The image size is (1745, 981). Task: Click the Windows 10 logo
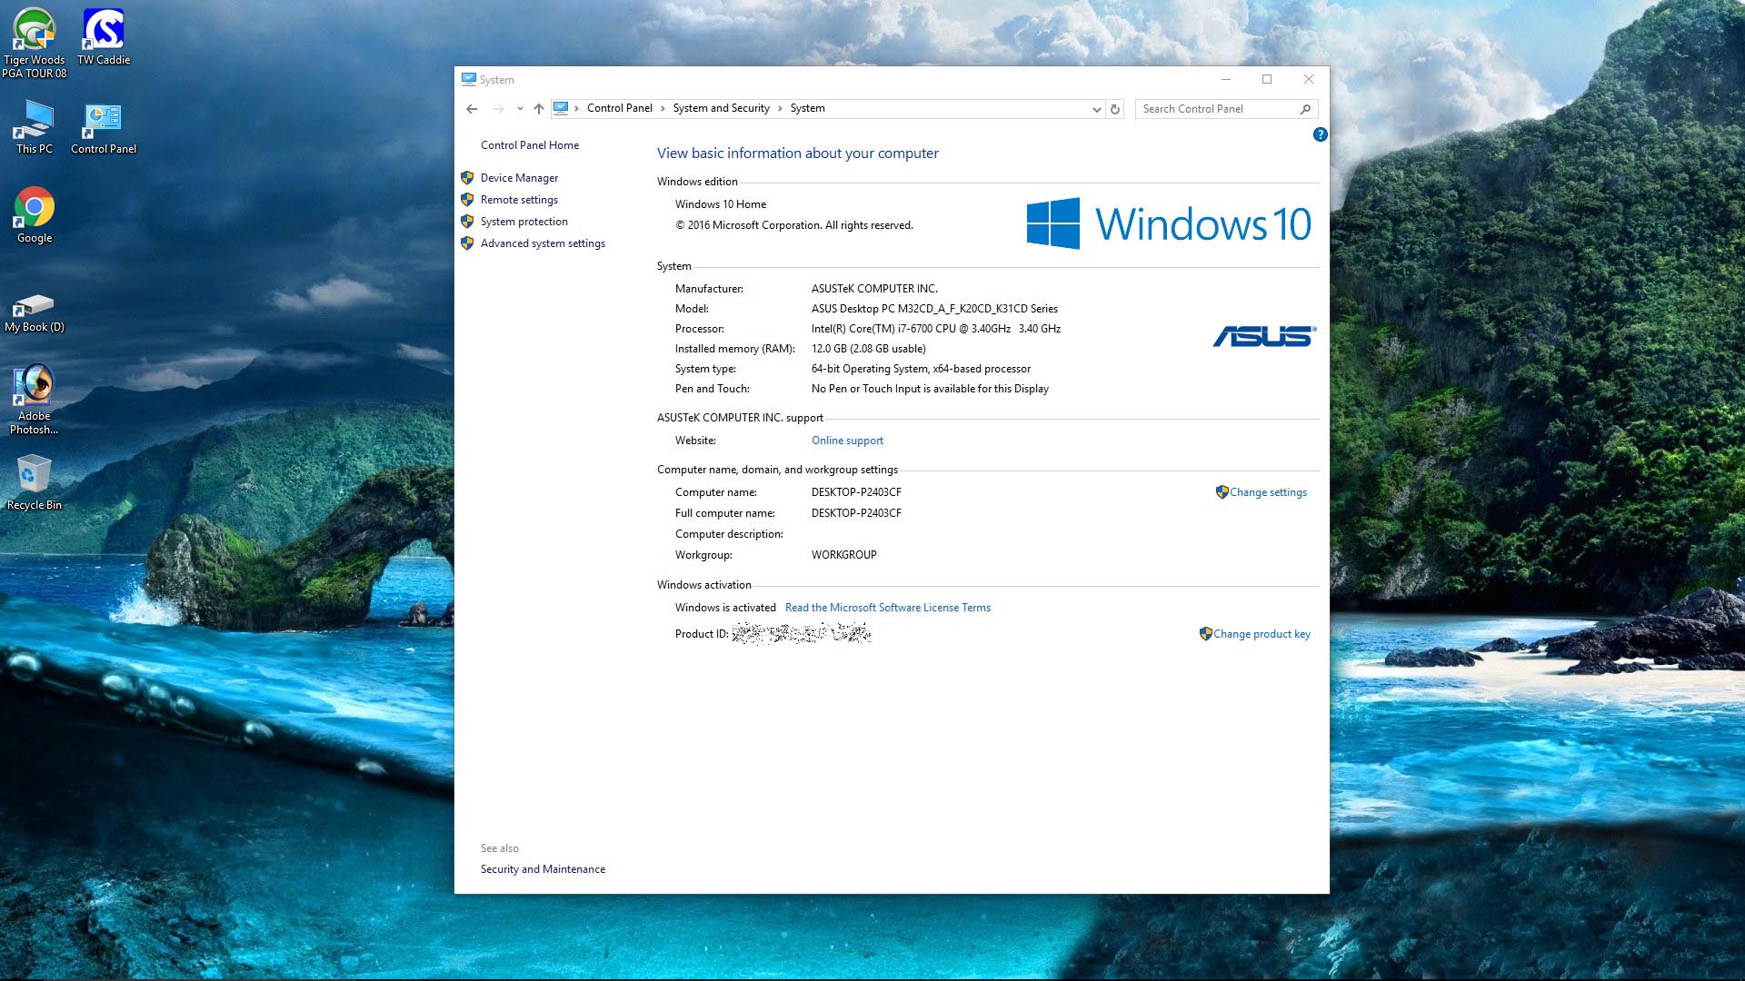pos(1169,223)
